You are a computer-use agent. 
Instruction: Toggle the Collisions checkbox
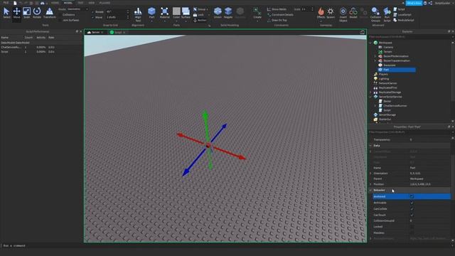(60, 14)
